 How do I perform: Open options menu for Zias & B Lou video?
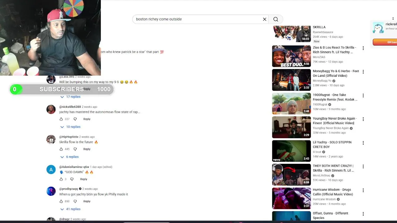point(363,48)
